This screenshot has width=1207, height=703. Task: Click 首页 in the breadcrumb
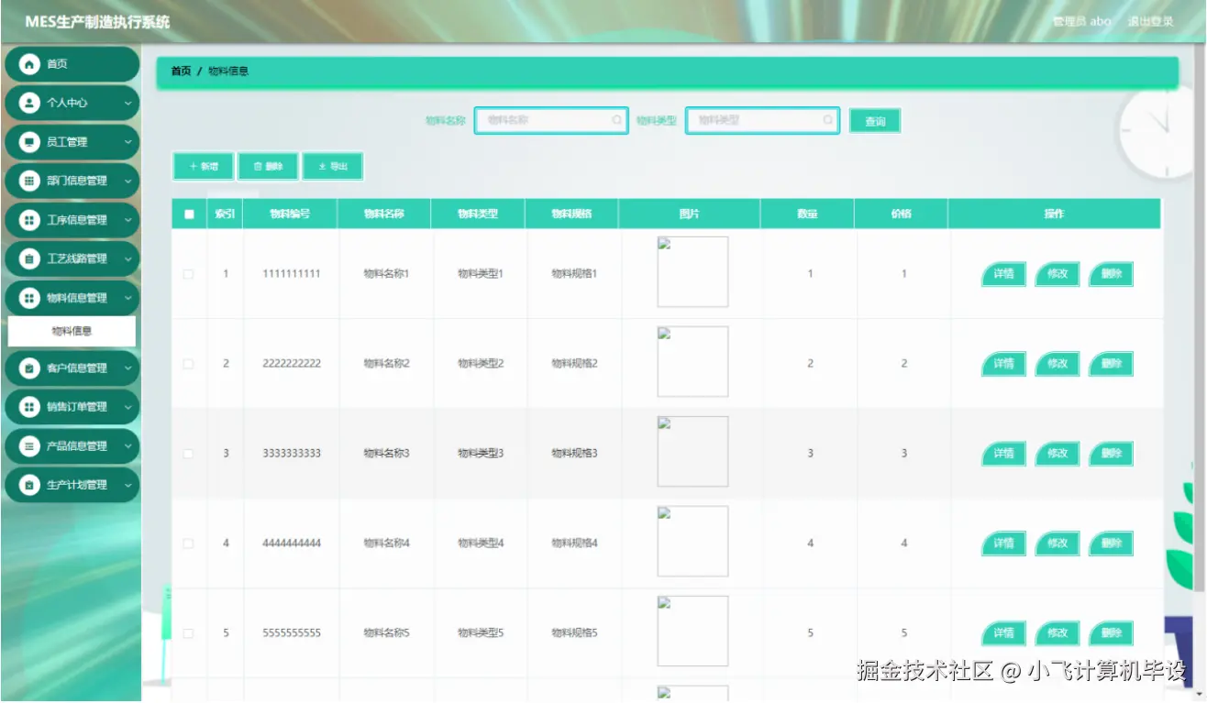coord(182,71)
